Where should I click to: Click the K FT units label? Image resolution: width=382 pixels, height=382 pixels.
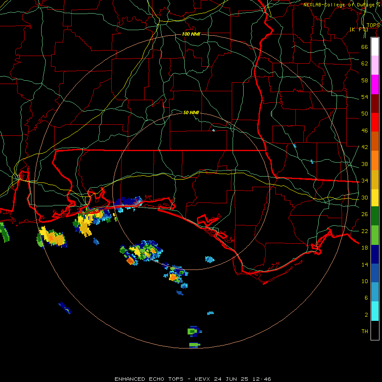[359, 29]
